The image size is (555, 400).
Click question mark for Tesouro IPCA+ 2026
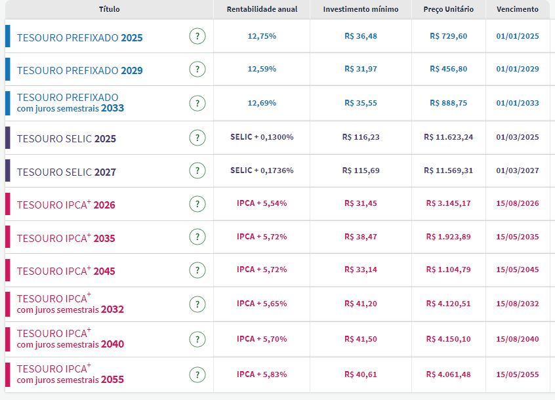[x=197, y=204]
